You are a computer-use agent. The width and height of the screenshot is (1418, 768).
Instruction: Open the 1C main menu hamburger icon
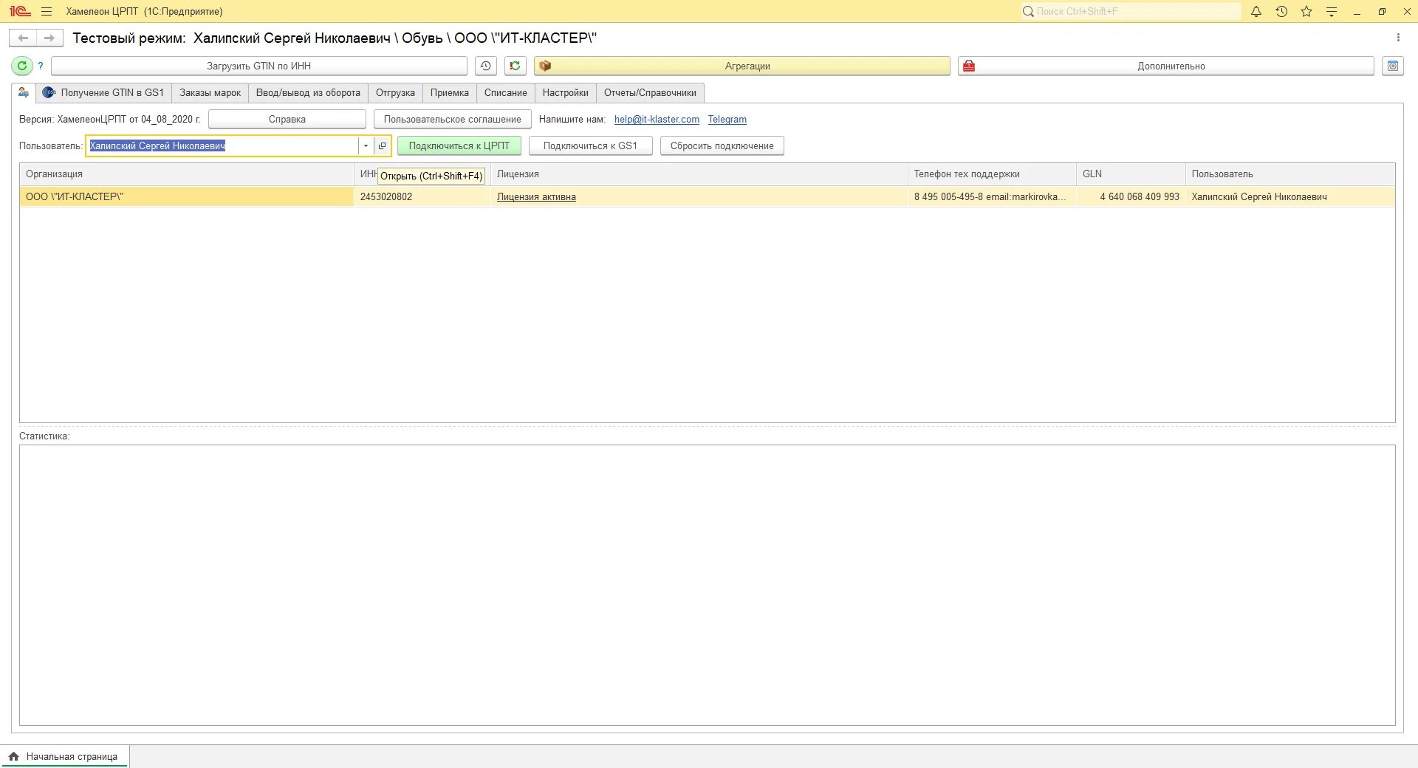tap(47, 11)
